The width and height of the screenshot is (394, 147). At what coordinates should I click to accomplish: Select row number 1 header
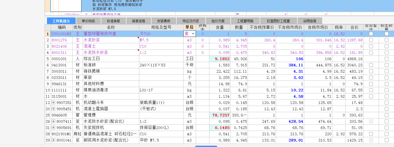pos(48,34)
